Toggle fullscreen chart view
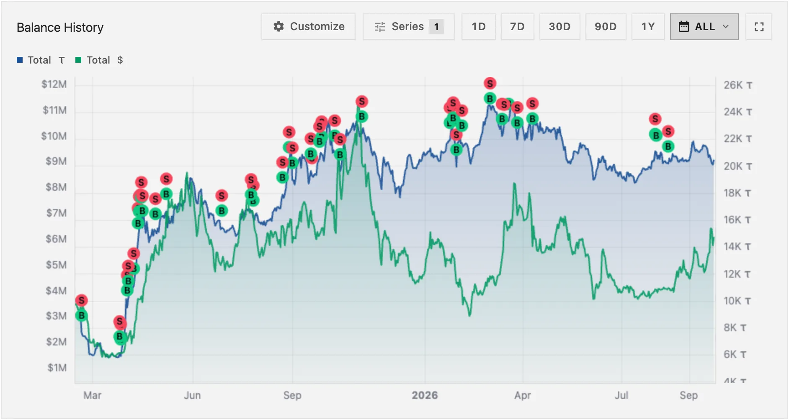This screenshot has height=419, width=789. 759,27
